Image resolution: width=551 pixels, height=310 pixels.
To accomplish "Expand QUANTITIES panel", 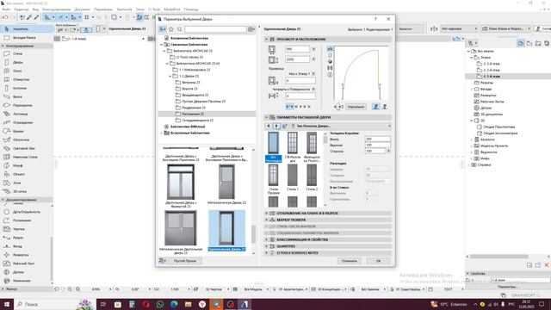I will tap(266, 246).
